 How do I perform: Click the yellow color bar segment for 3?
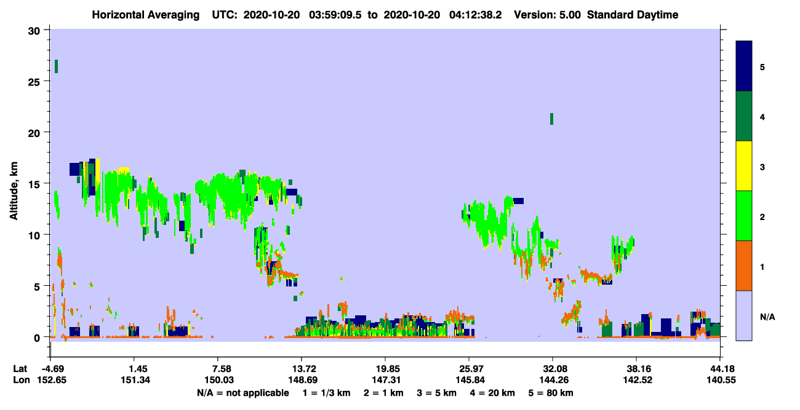[744, 166]
